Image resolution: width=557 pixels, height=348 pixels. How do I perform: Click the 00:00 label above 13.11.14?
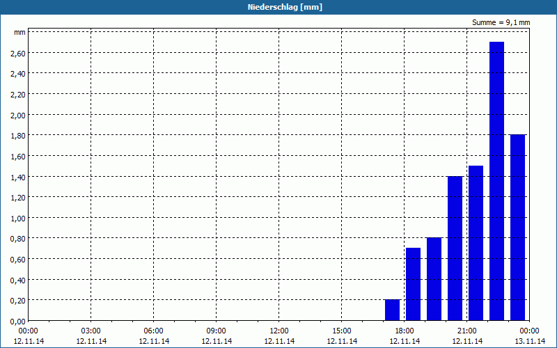coord(529,331)
